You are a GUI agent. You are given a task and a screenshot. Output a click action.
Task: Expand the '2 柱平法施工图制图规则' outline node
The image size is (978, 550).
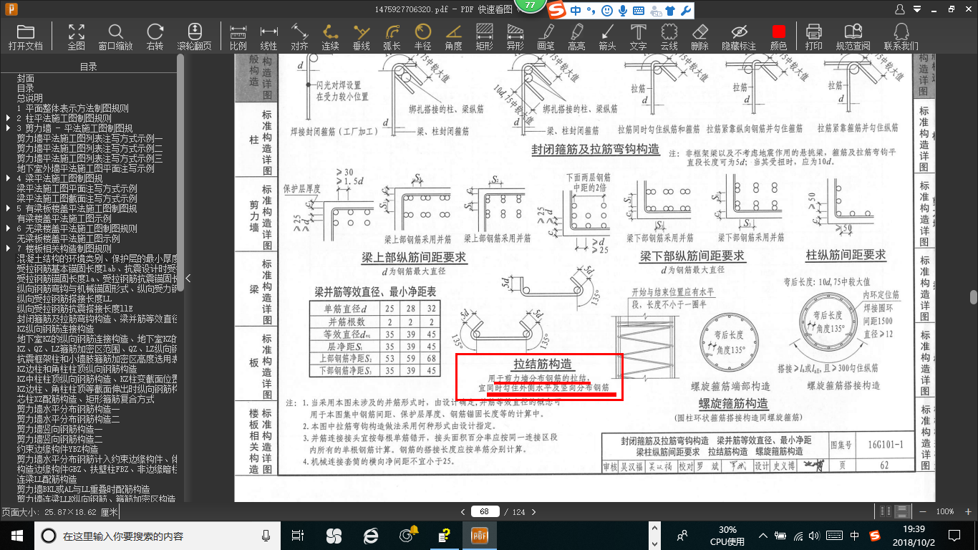(x=8, y=118)
